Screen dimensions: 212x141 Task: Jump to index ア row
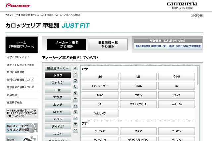[75, 74]
